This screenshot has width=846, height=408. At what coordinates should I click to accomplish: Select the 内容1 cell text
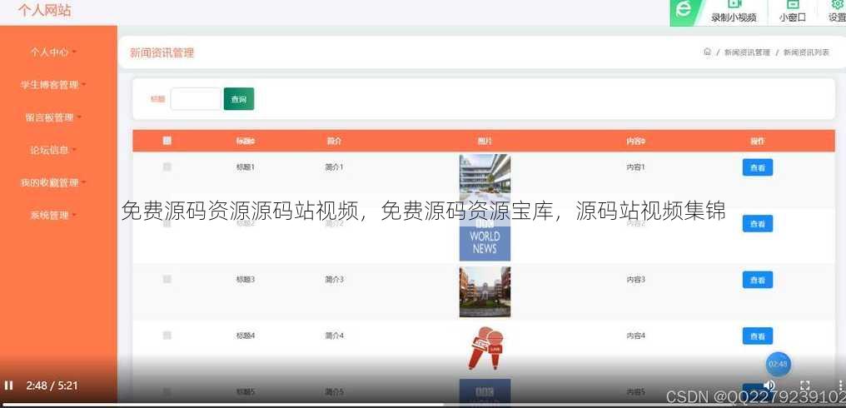coord(635,167)
